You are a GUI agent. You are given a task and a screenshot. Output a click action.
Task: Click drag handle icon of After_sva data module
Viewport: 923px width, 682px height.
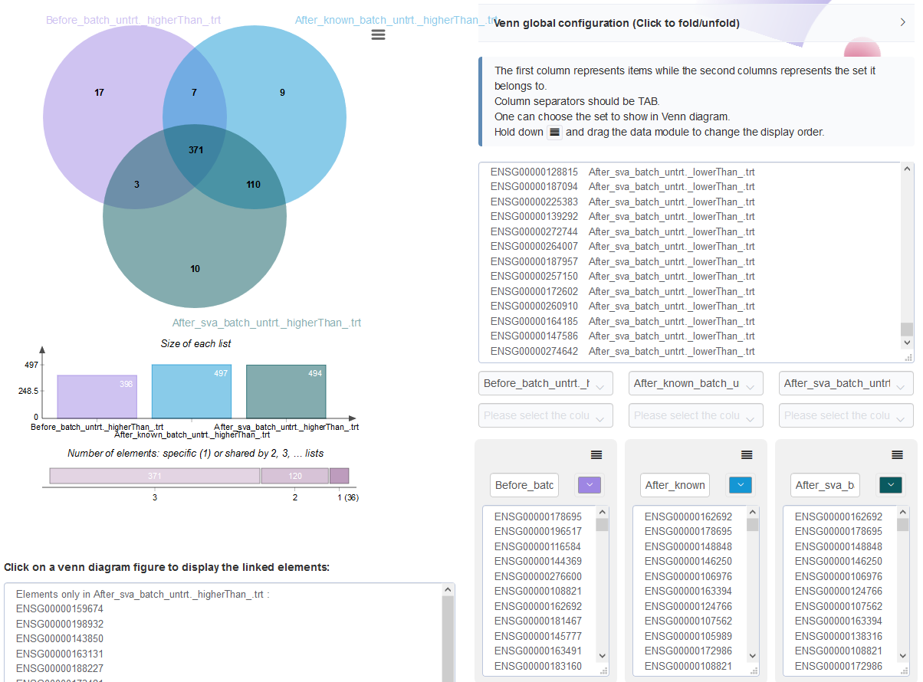[897, 454]
